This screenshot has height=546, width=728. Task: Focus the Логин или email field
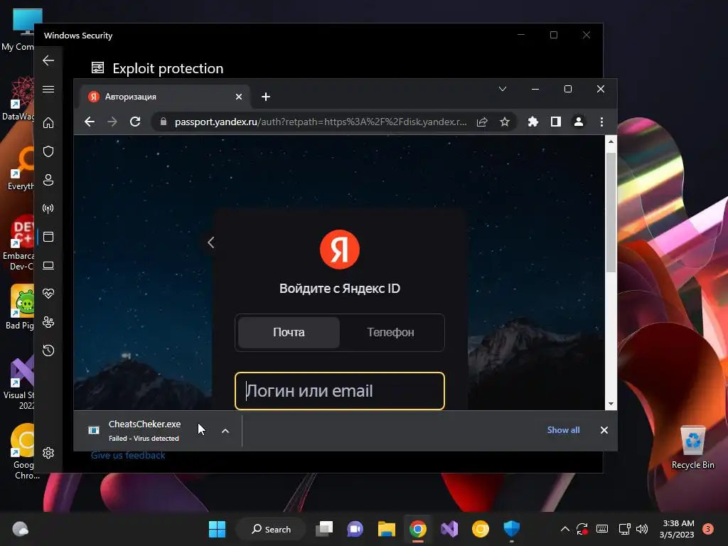tap(340, 391)
